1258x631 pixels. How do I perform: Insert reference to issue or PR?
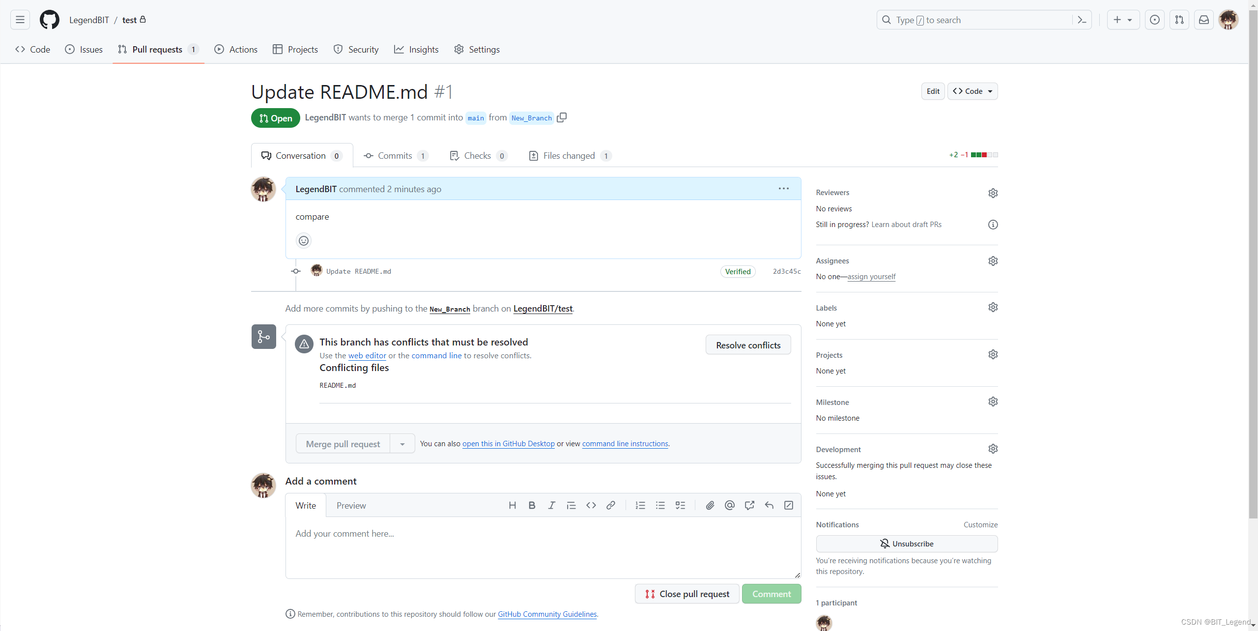[749, 505]
